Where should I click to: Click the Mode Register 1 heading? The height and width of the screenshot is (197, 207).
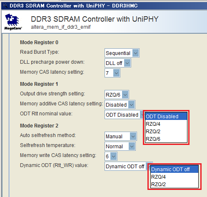coord(39,84)
